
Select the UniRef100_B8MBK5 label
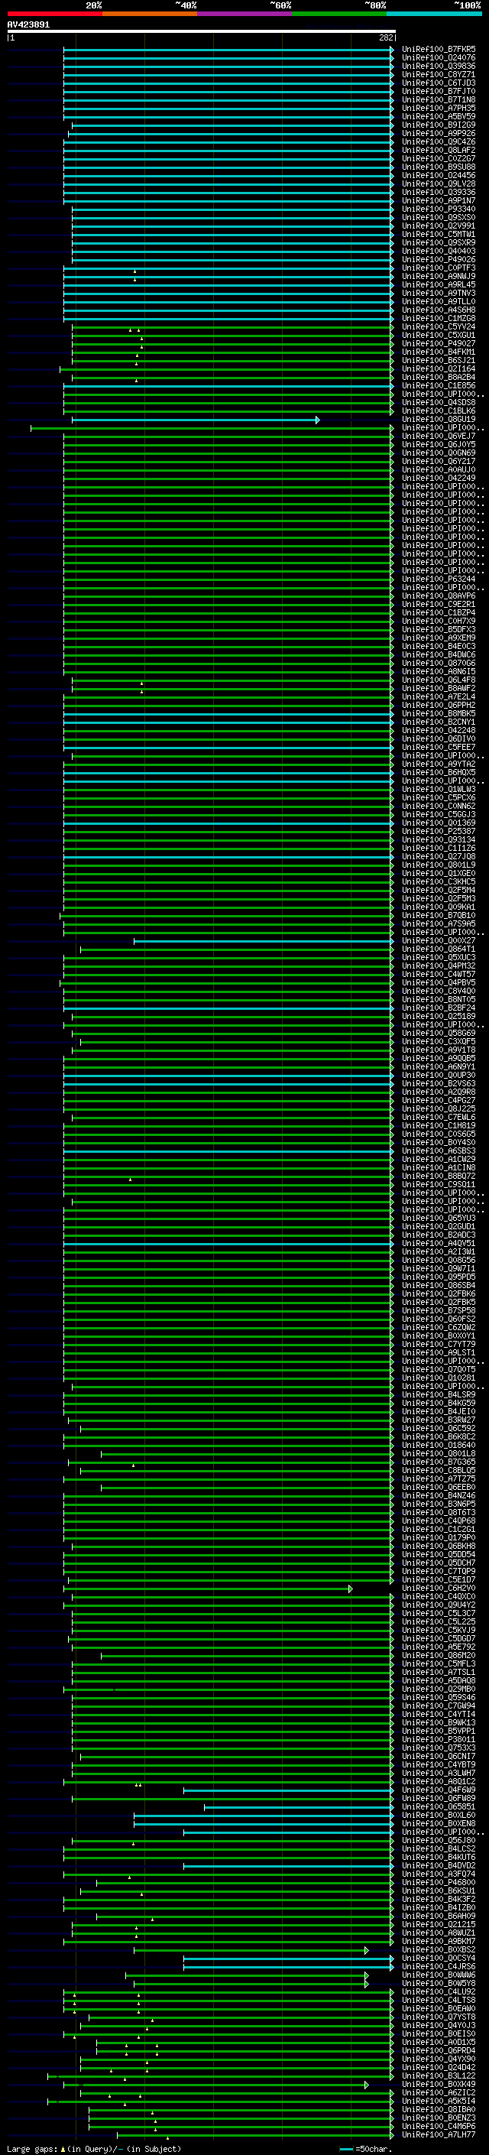(x=439, y=713)
